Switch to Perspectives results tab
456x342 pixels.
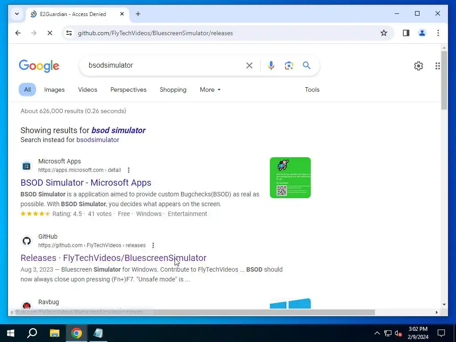click(x=128, y=90)
